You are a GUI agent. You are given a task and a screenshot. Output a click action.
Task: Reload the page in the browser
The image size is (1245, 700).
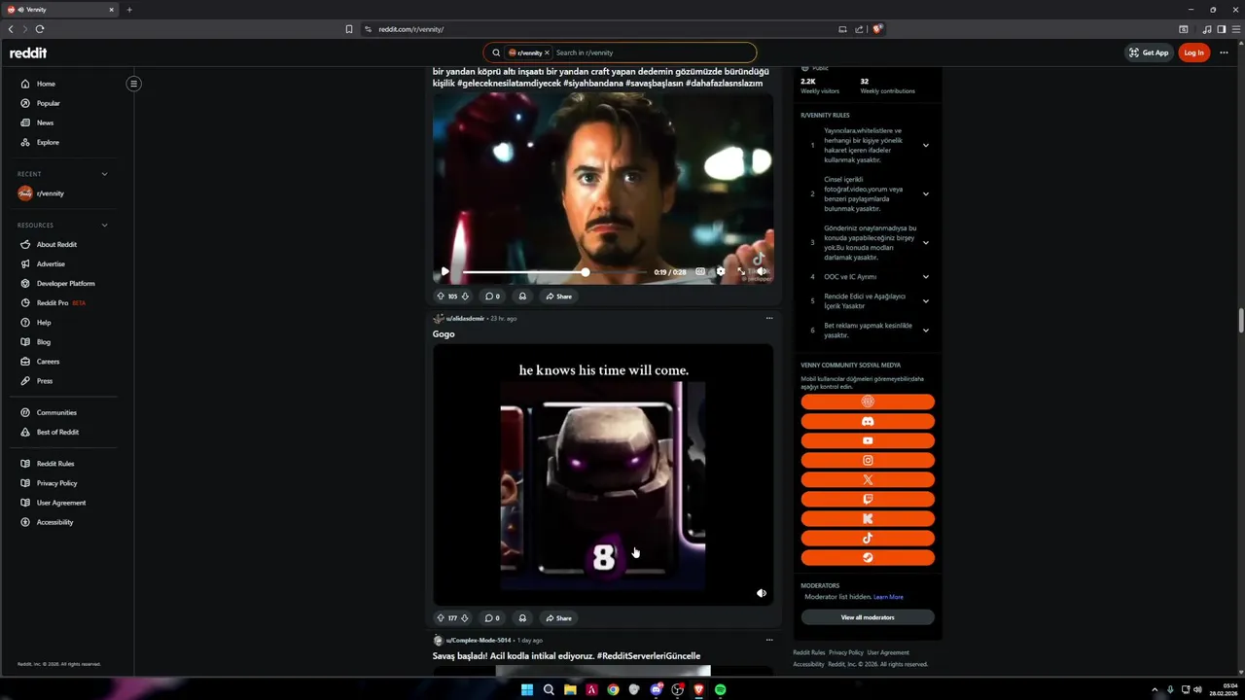coord(40,29)
